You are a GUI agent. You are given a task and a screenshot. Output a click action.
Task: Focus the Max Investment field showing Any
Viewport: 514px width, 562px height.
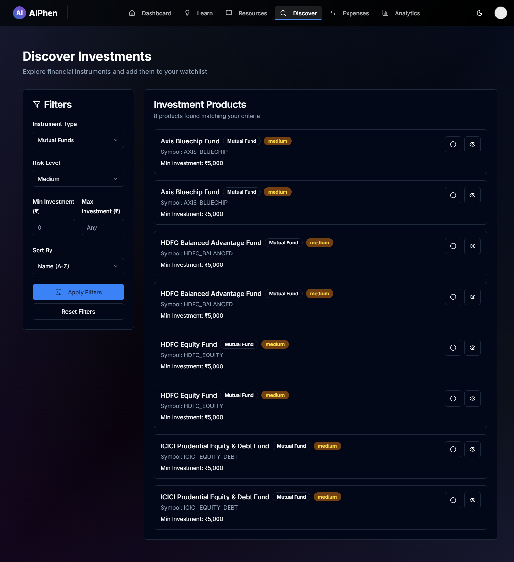pos(103,227)
